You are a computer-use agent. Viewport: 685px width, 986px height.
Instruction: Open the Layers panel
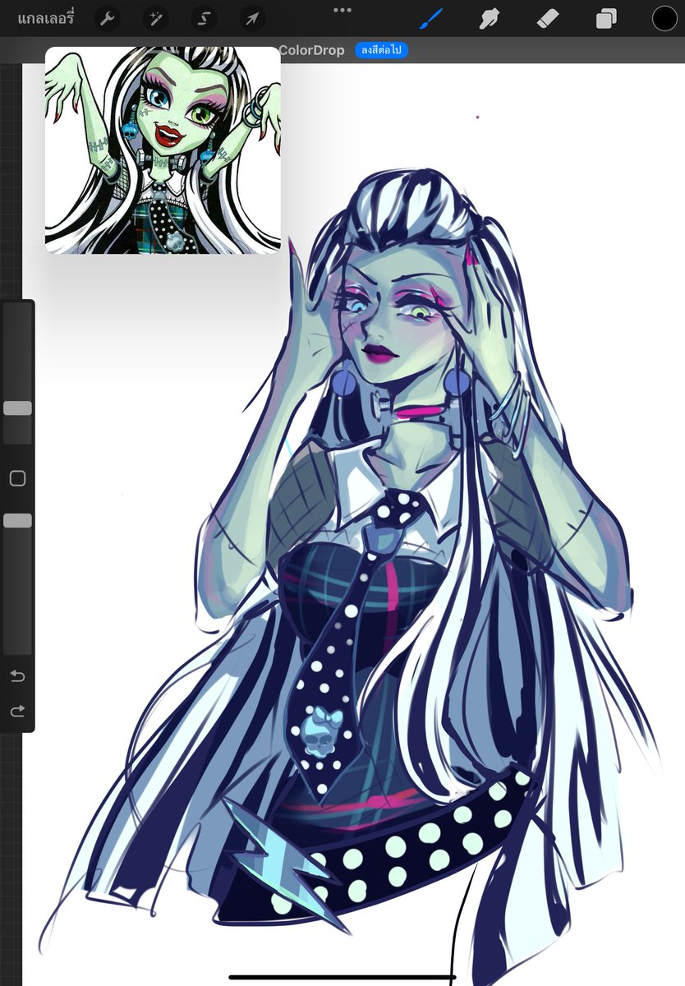point(607,18)
